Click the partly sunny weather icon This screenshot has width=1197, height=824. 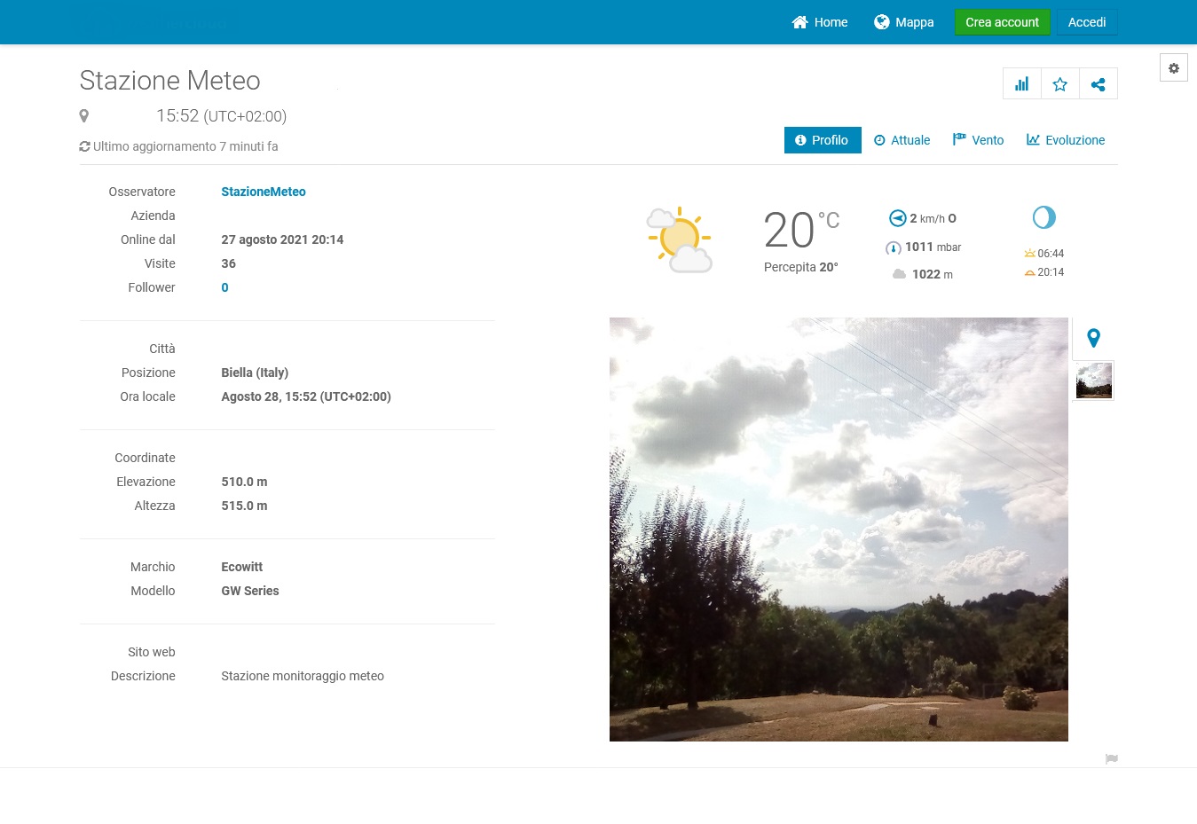[x=680, y=239]
